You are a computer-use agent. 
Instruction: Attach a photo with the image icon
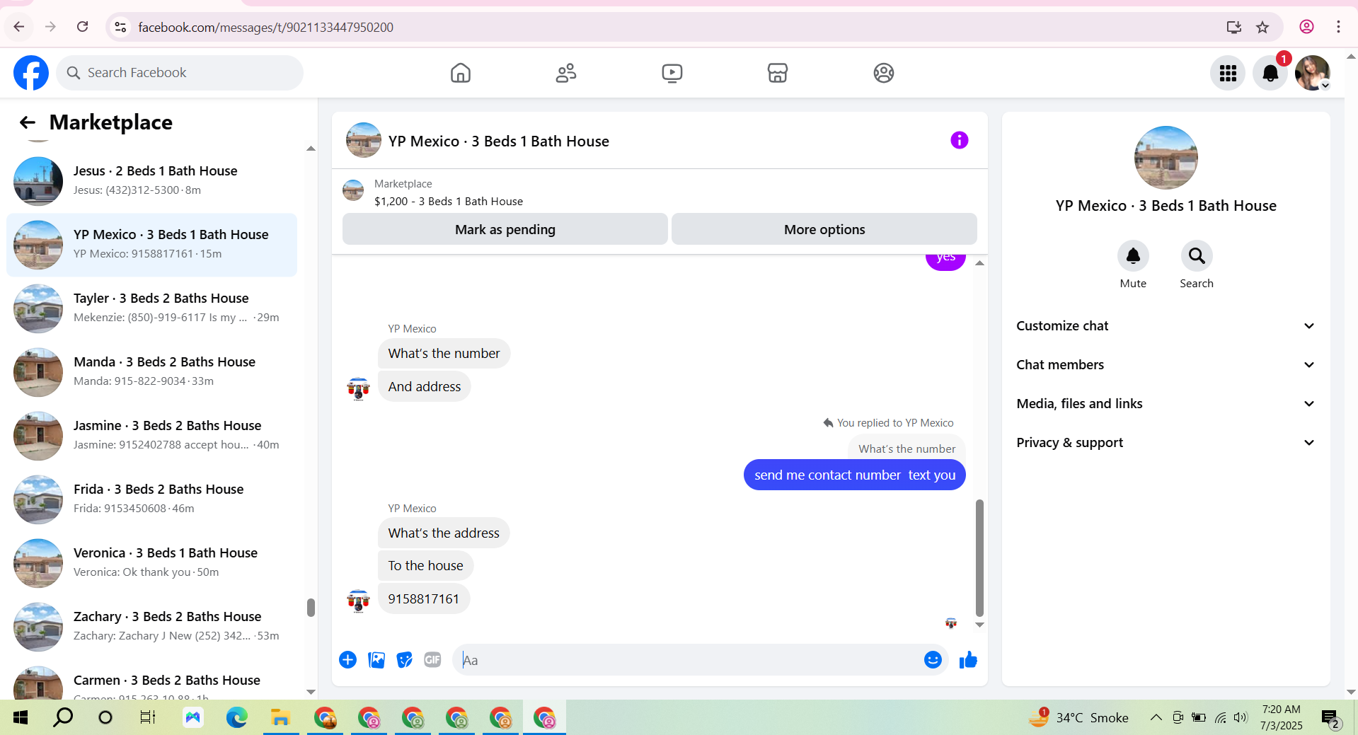coord(376,660)
